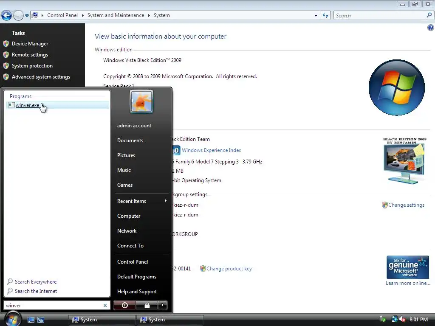Click the System protection shield icon

(6, 66)
